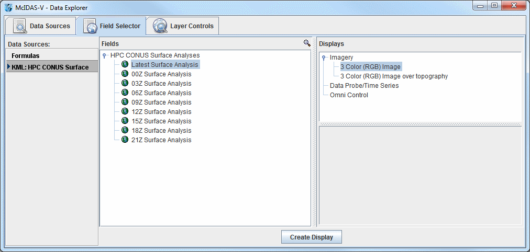Select 09Z Surface Analysis field
530x252 pixels.
click(161, 102)
